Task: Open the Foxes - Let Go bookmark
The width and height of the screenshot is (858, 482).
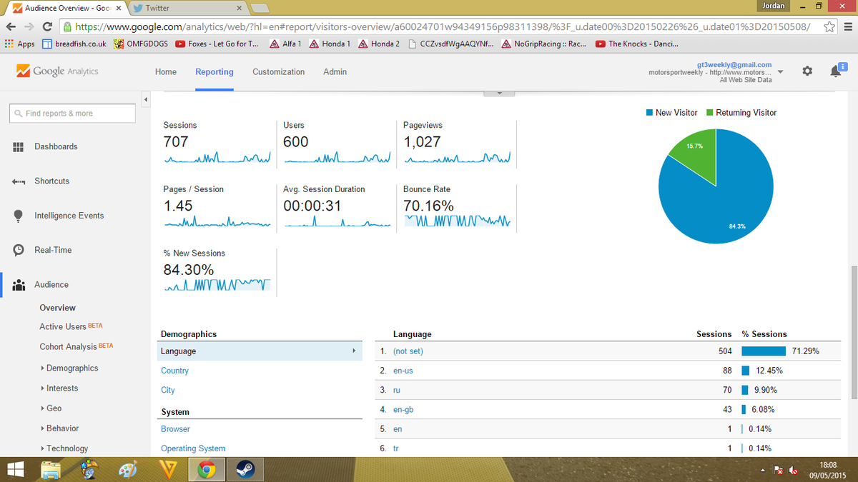Action: [x=217, y=44]
